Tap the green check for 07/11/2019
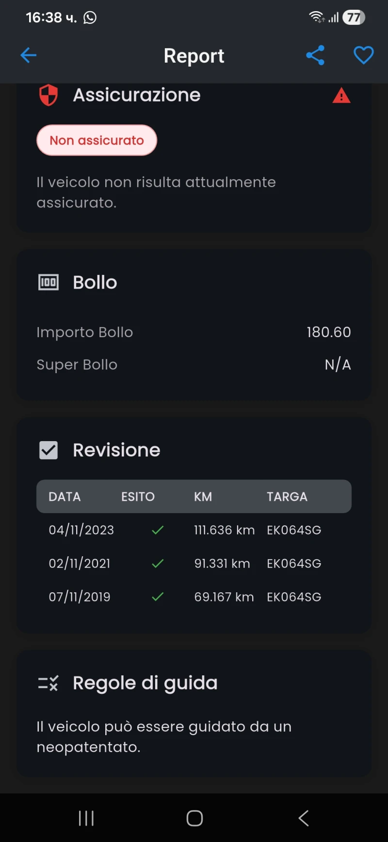The width and height of the screenshot is (388, 842). point(158,597)
